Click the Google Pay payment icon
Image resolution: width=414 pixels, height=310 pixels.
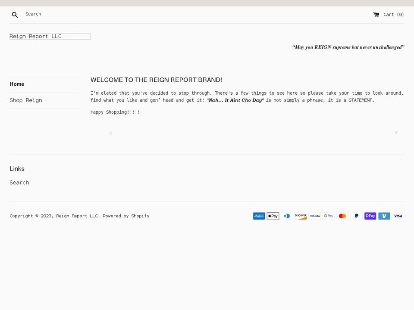pos(329,216)
